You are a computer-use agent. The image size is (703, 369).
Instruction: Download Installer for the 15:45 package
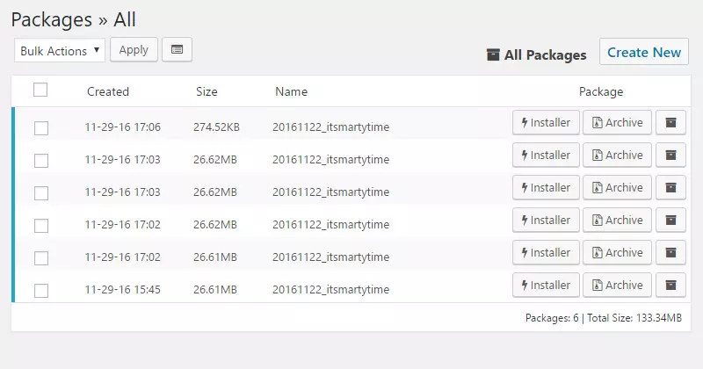tap(546, 286)
